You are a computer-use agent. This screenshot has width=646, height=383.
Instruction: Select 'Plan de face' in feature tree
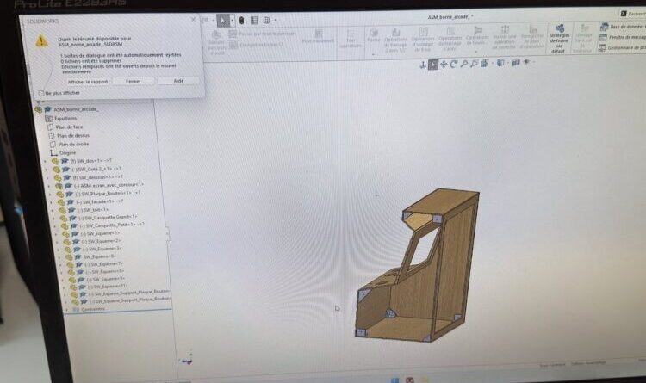(71, 127)
